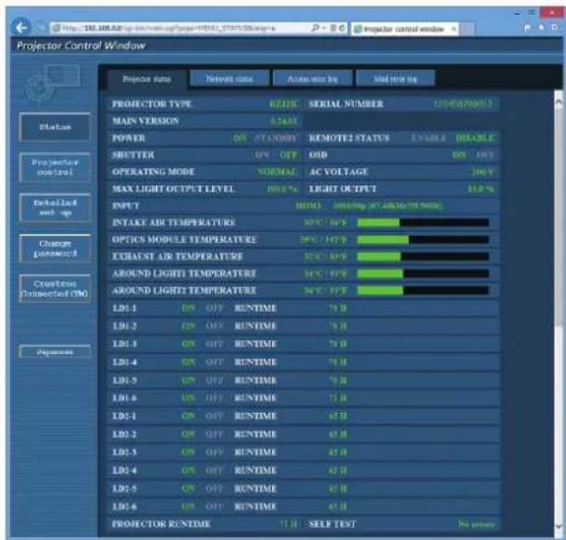Image resolution: width=566 pixels, height=540 pixels.
Task: Click the POWER 'ON' indicator
Action: (240, 138)
